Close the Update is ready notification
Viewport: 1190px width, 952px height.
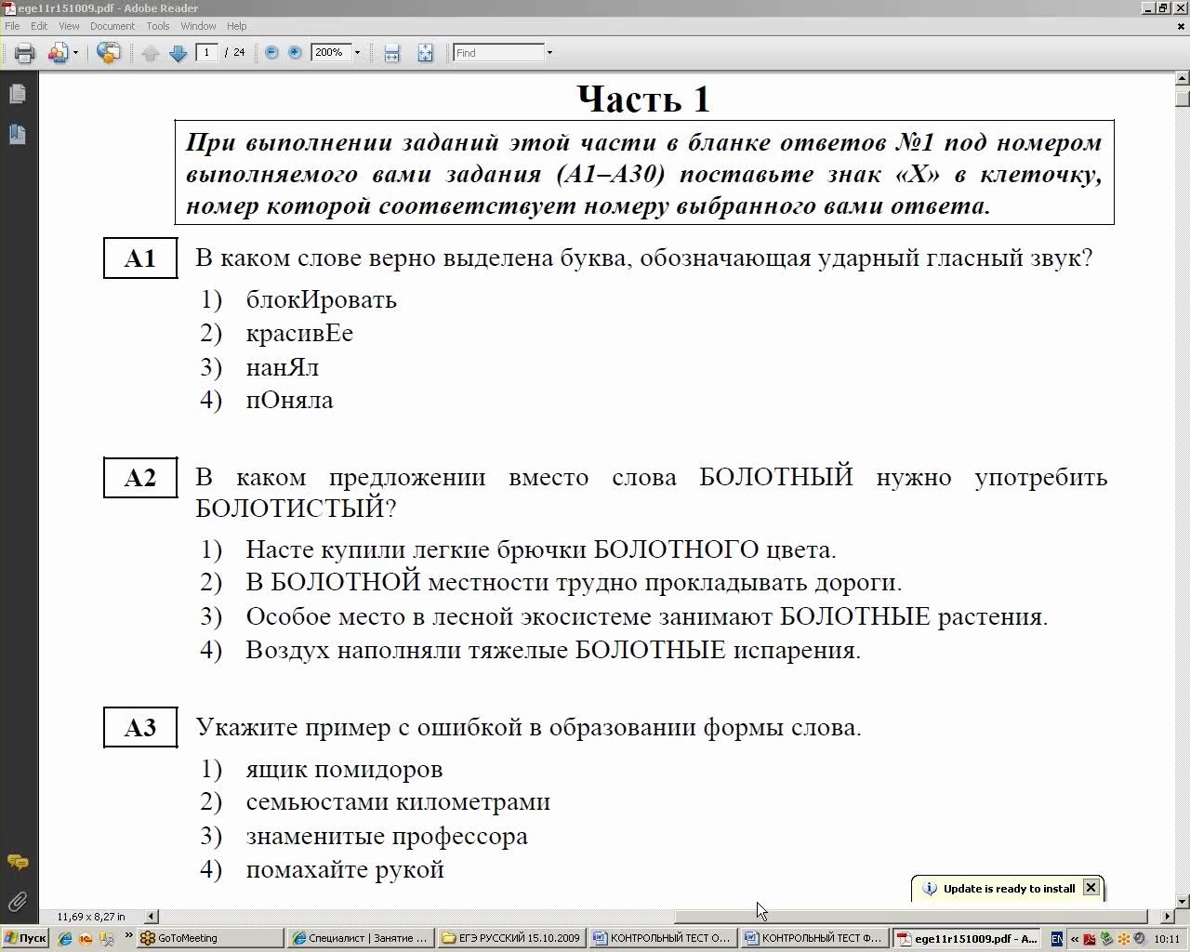[1091, 888]
